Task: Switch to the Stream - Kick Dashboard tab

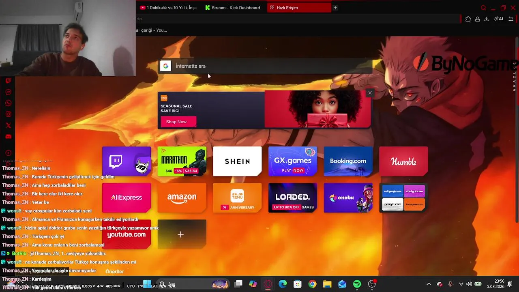Action: pyautogui.click(x=233, y=8)
